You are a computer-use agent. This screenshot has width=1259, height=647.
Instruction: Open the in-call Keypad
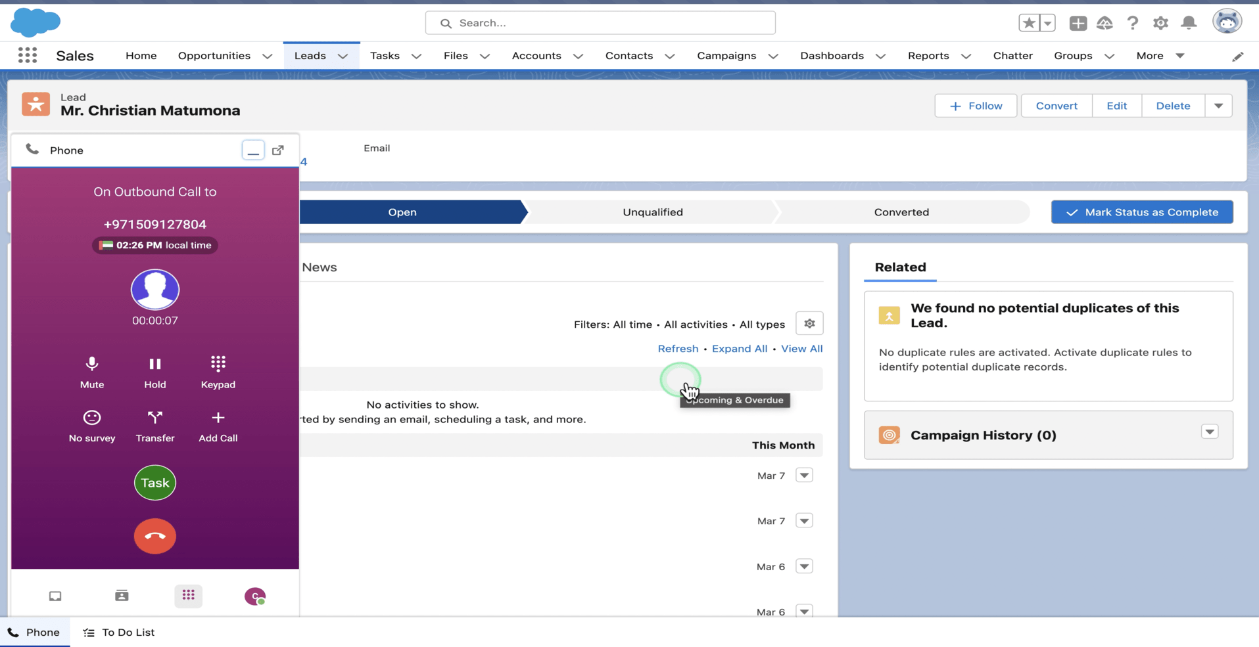[x=218, y=372]
